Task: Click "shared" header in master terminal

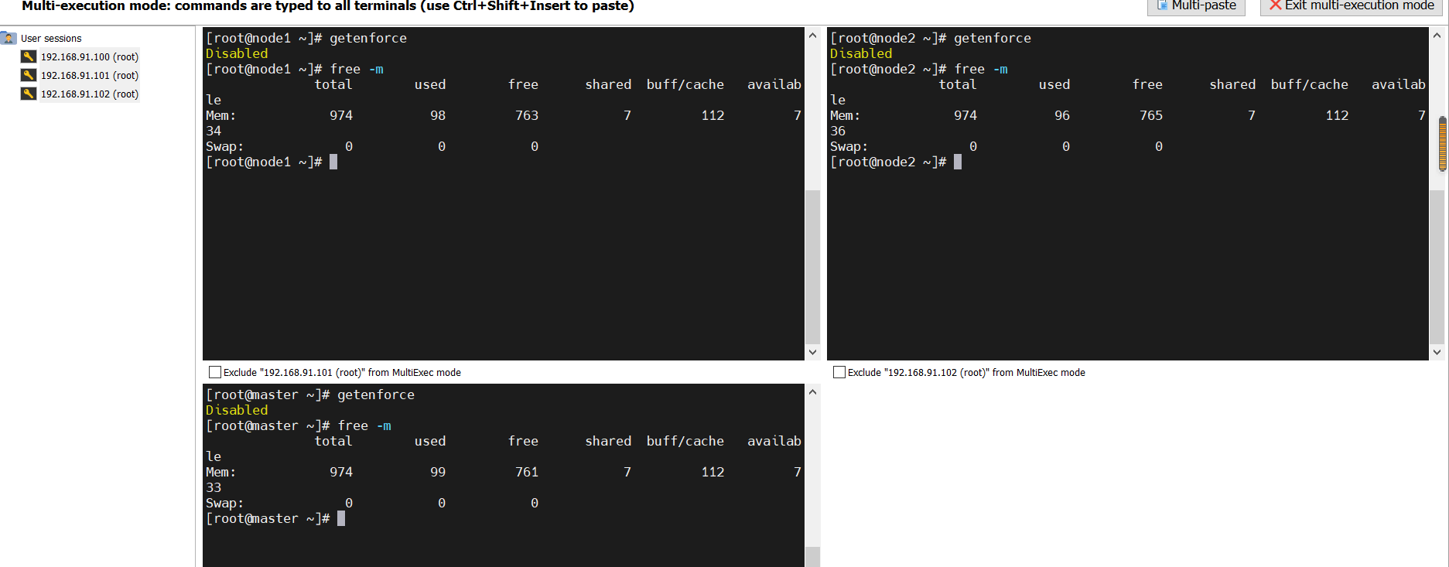Action: (608, 441)
